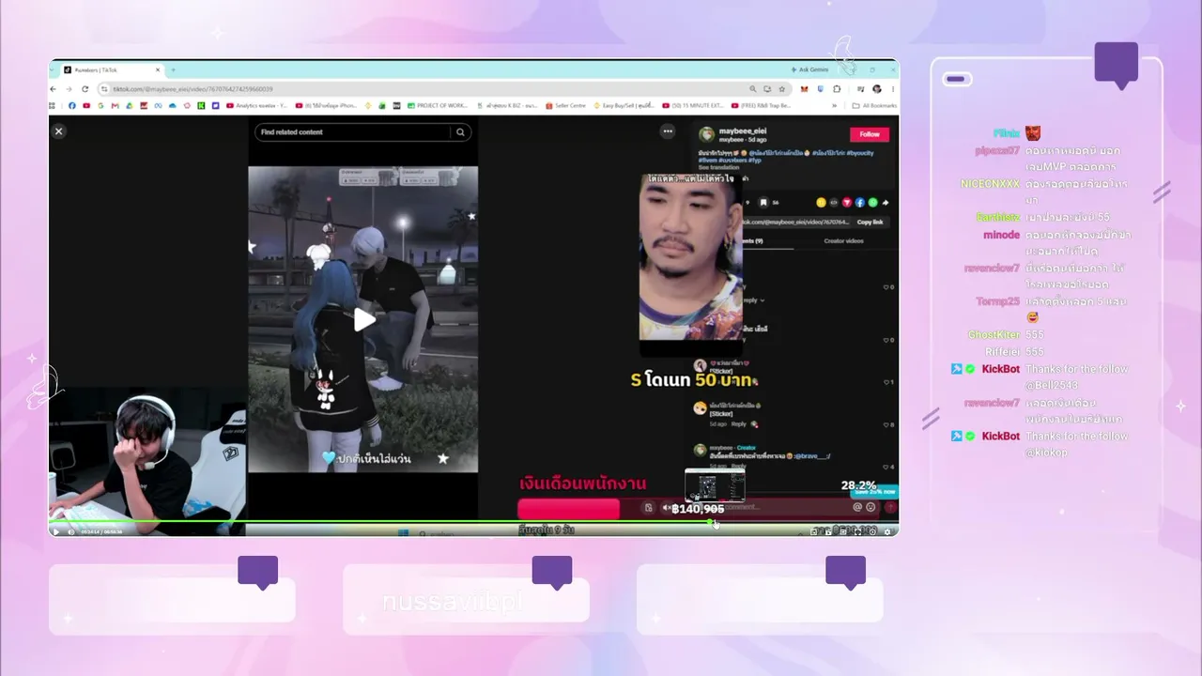Click the magnifier icon in TikTok search
This screenshot has height=676, width=1202.
460,132
